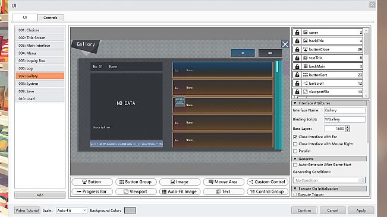
Task: Select 007: Gallery interface
Action: [40, 76]
